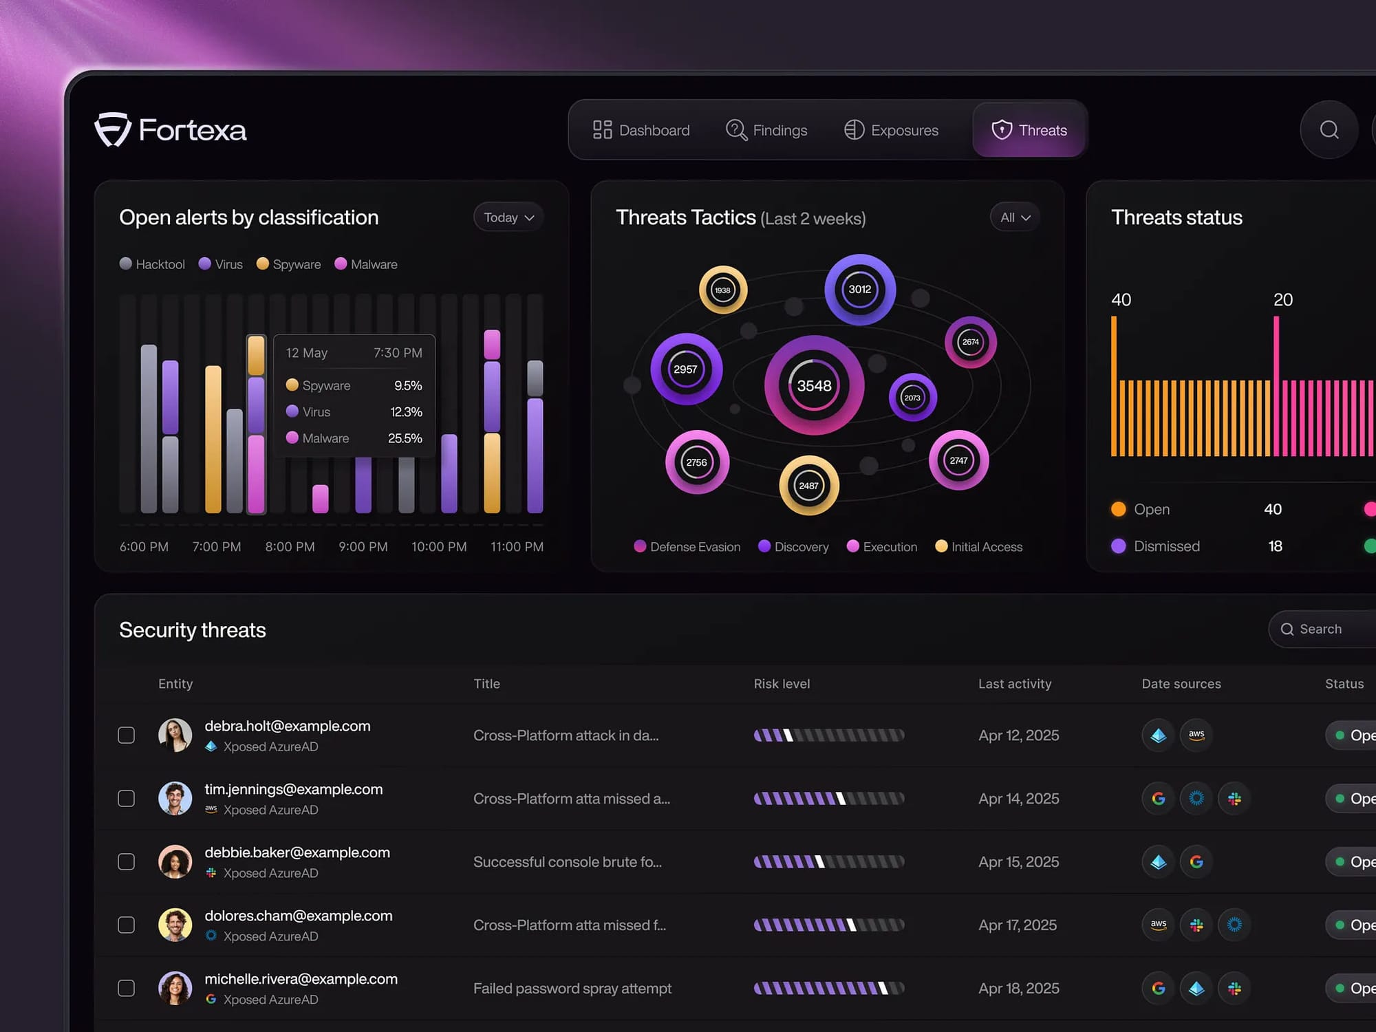Open michelle.rivera@example.com entity link
The width and height of the screenshot is (1376, 1032).
click(x=301, y=979)
